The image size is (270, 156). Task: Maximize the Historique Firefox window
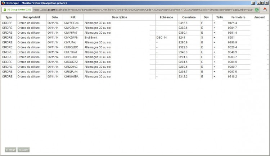coord(262,3)
